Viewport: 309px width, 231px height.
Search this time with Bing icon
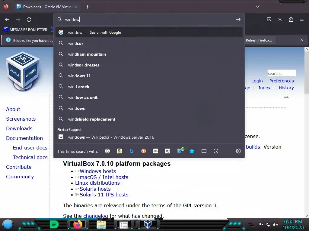[x=132, y=151]
